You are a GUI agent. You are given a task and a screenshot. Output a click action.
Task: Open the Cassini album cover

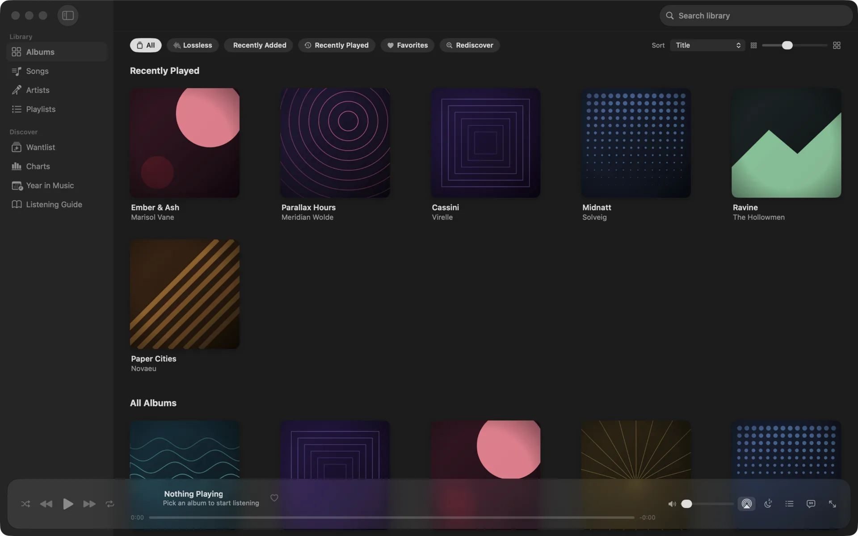[x=486, y=143]
